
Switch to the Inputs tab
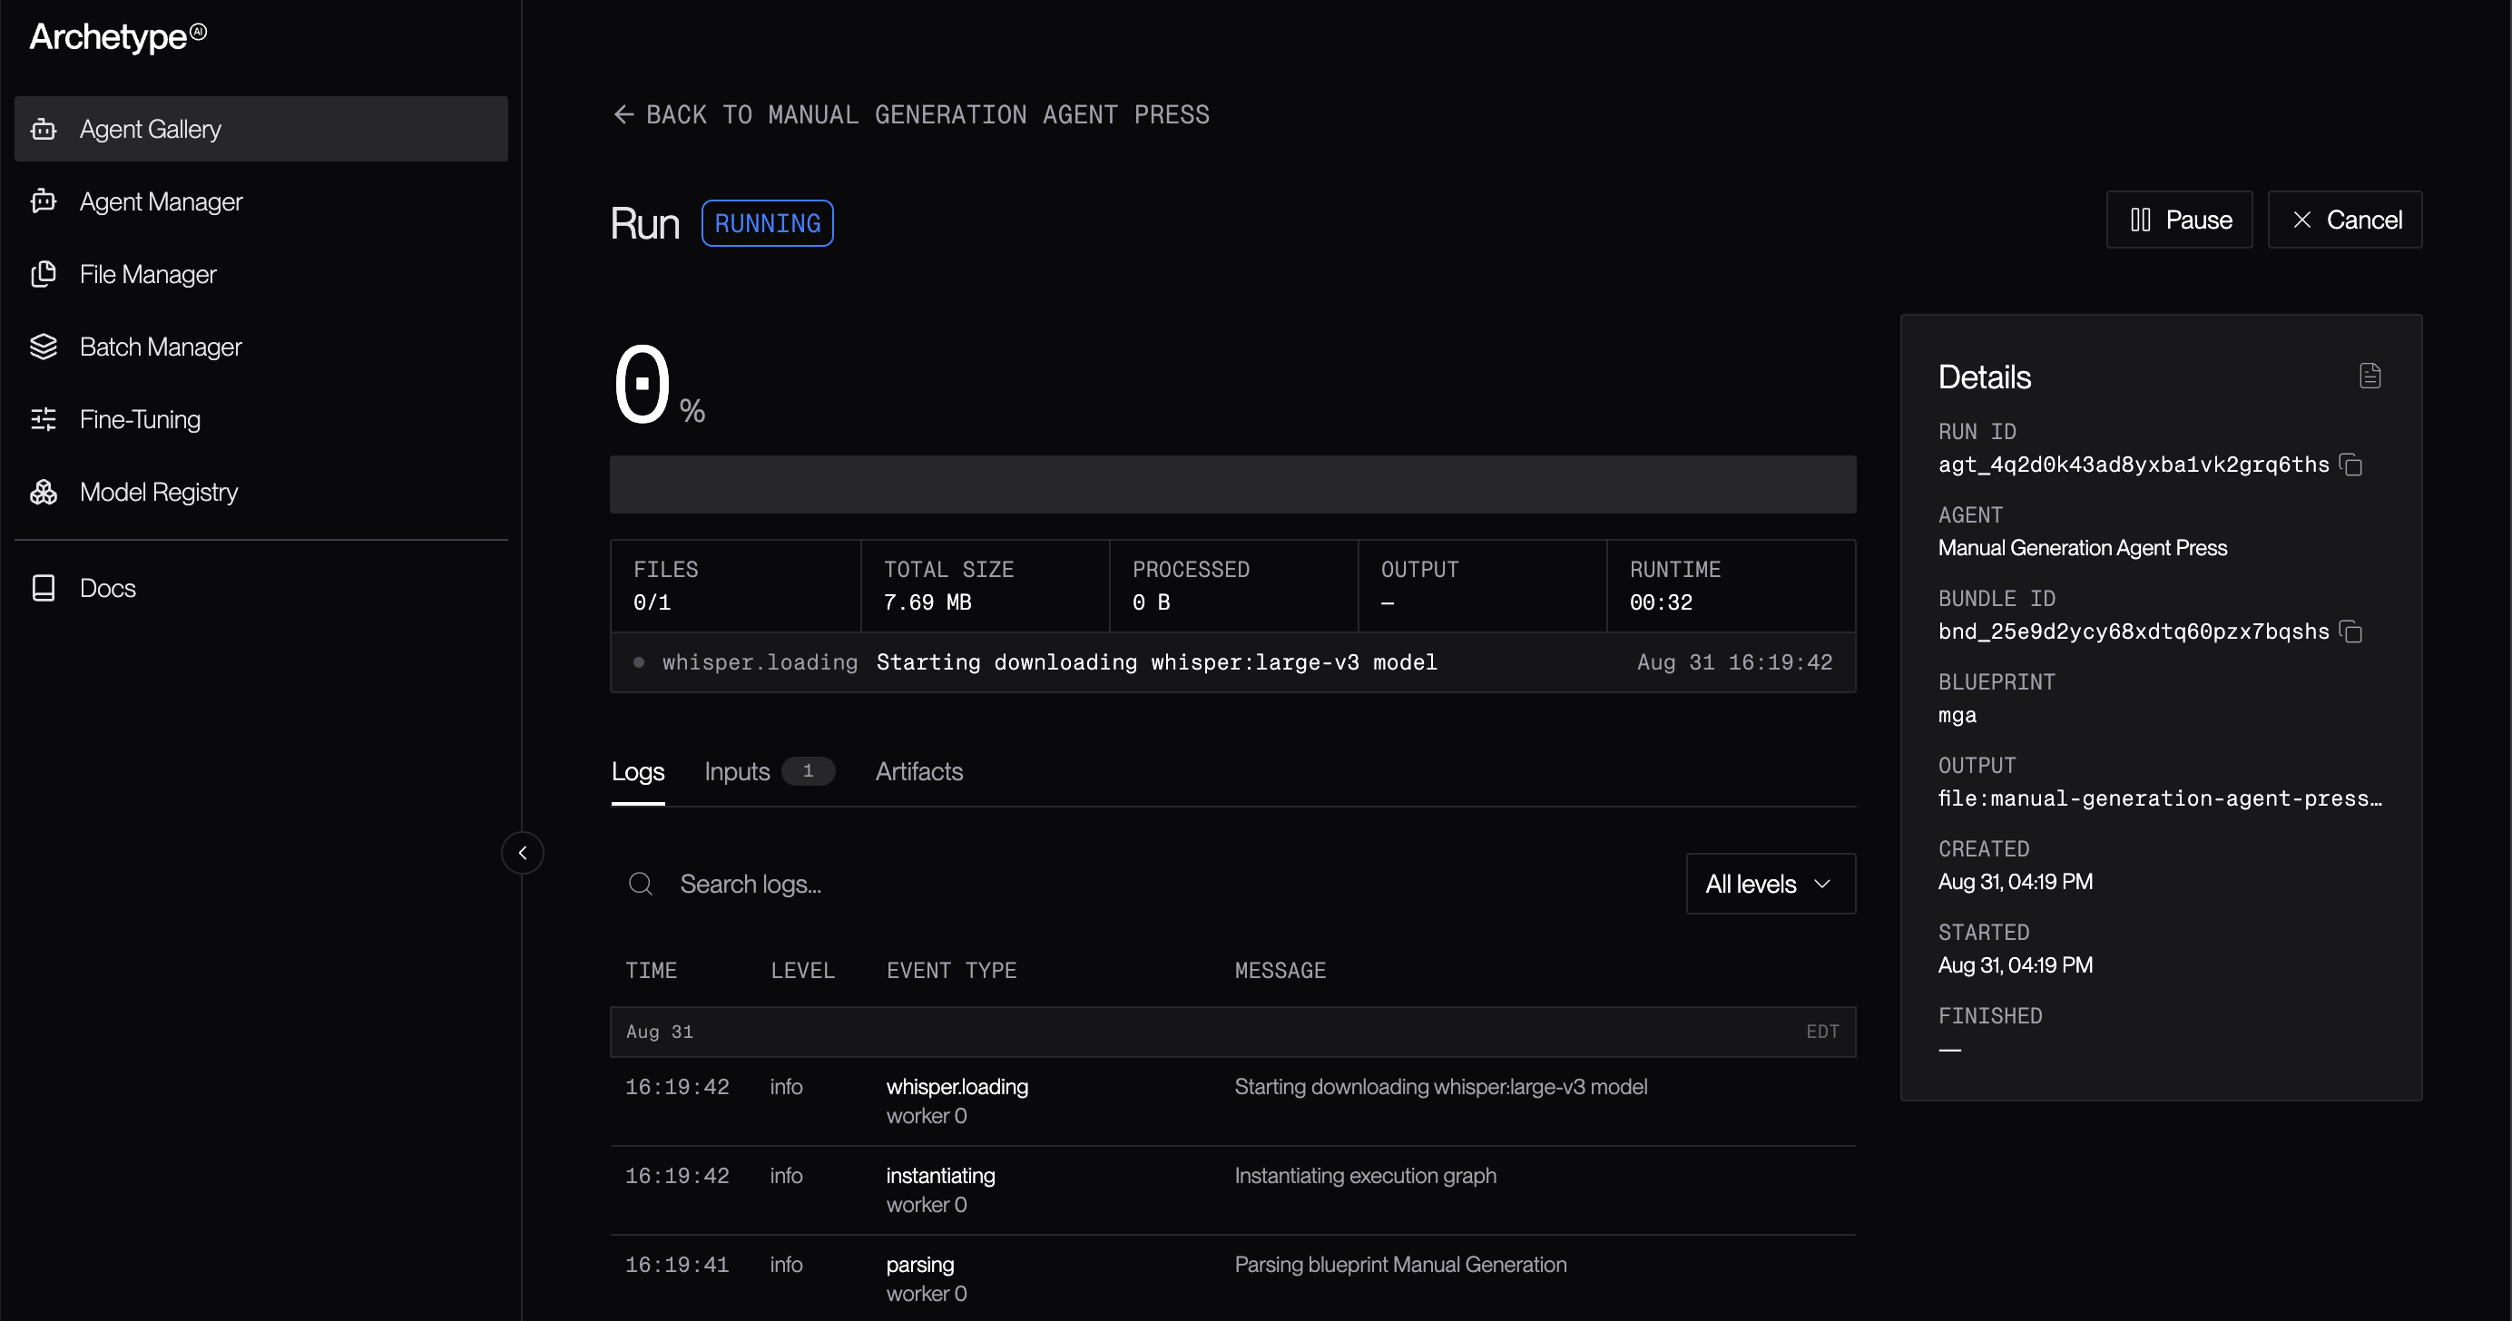pos(770,771)
